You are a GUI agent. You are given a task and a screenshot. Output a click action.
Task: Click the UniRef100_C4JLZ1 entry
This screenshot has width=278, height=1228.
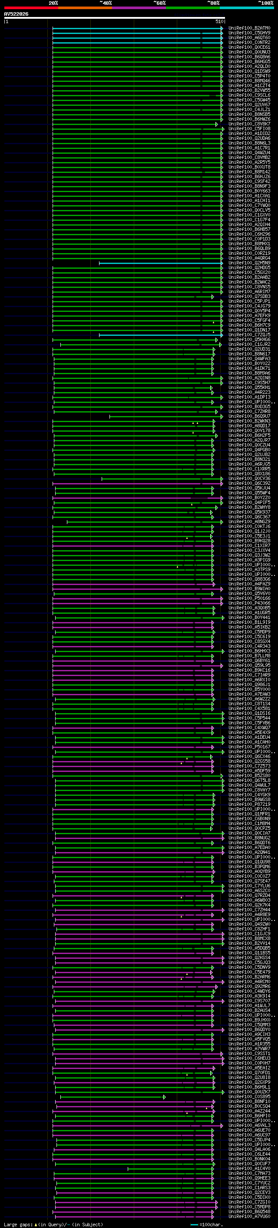coord(249,110)
